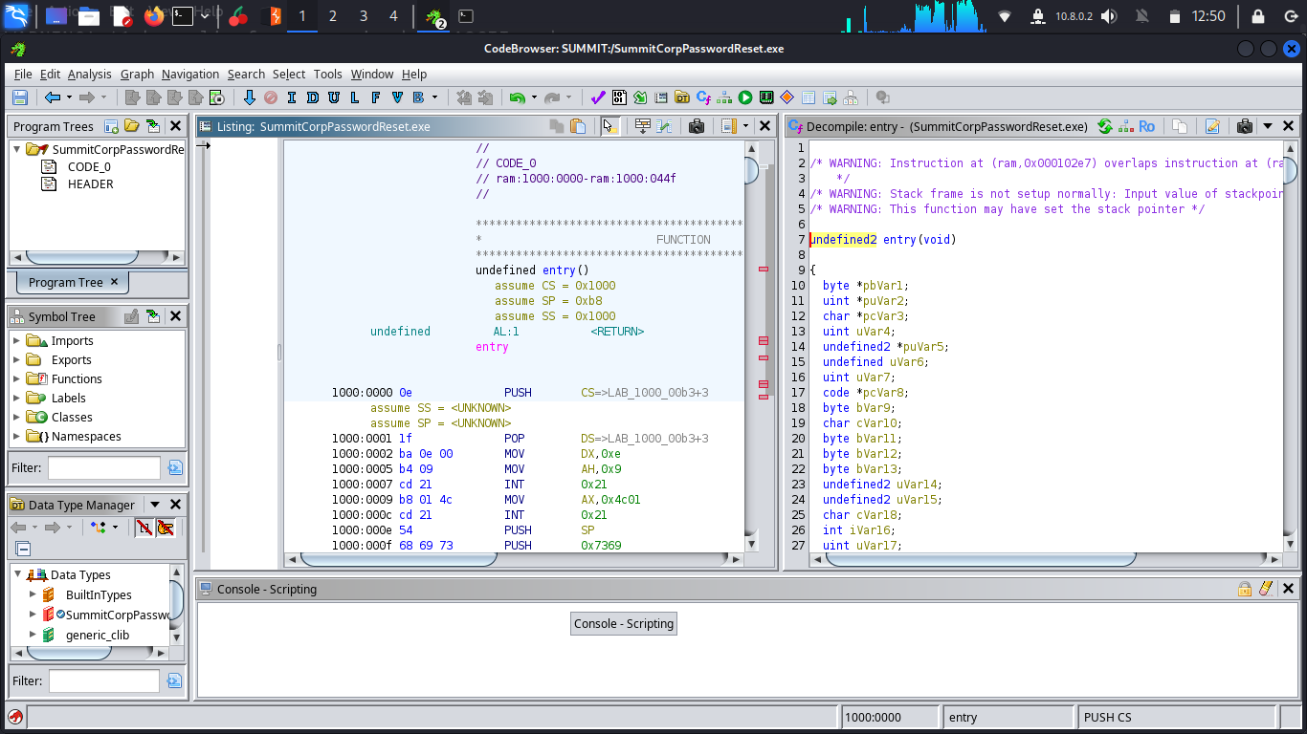This screenshot has height=734, width=1307.
Task: Click the green Run script play icon
Action: click(745, 97)
